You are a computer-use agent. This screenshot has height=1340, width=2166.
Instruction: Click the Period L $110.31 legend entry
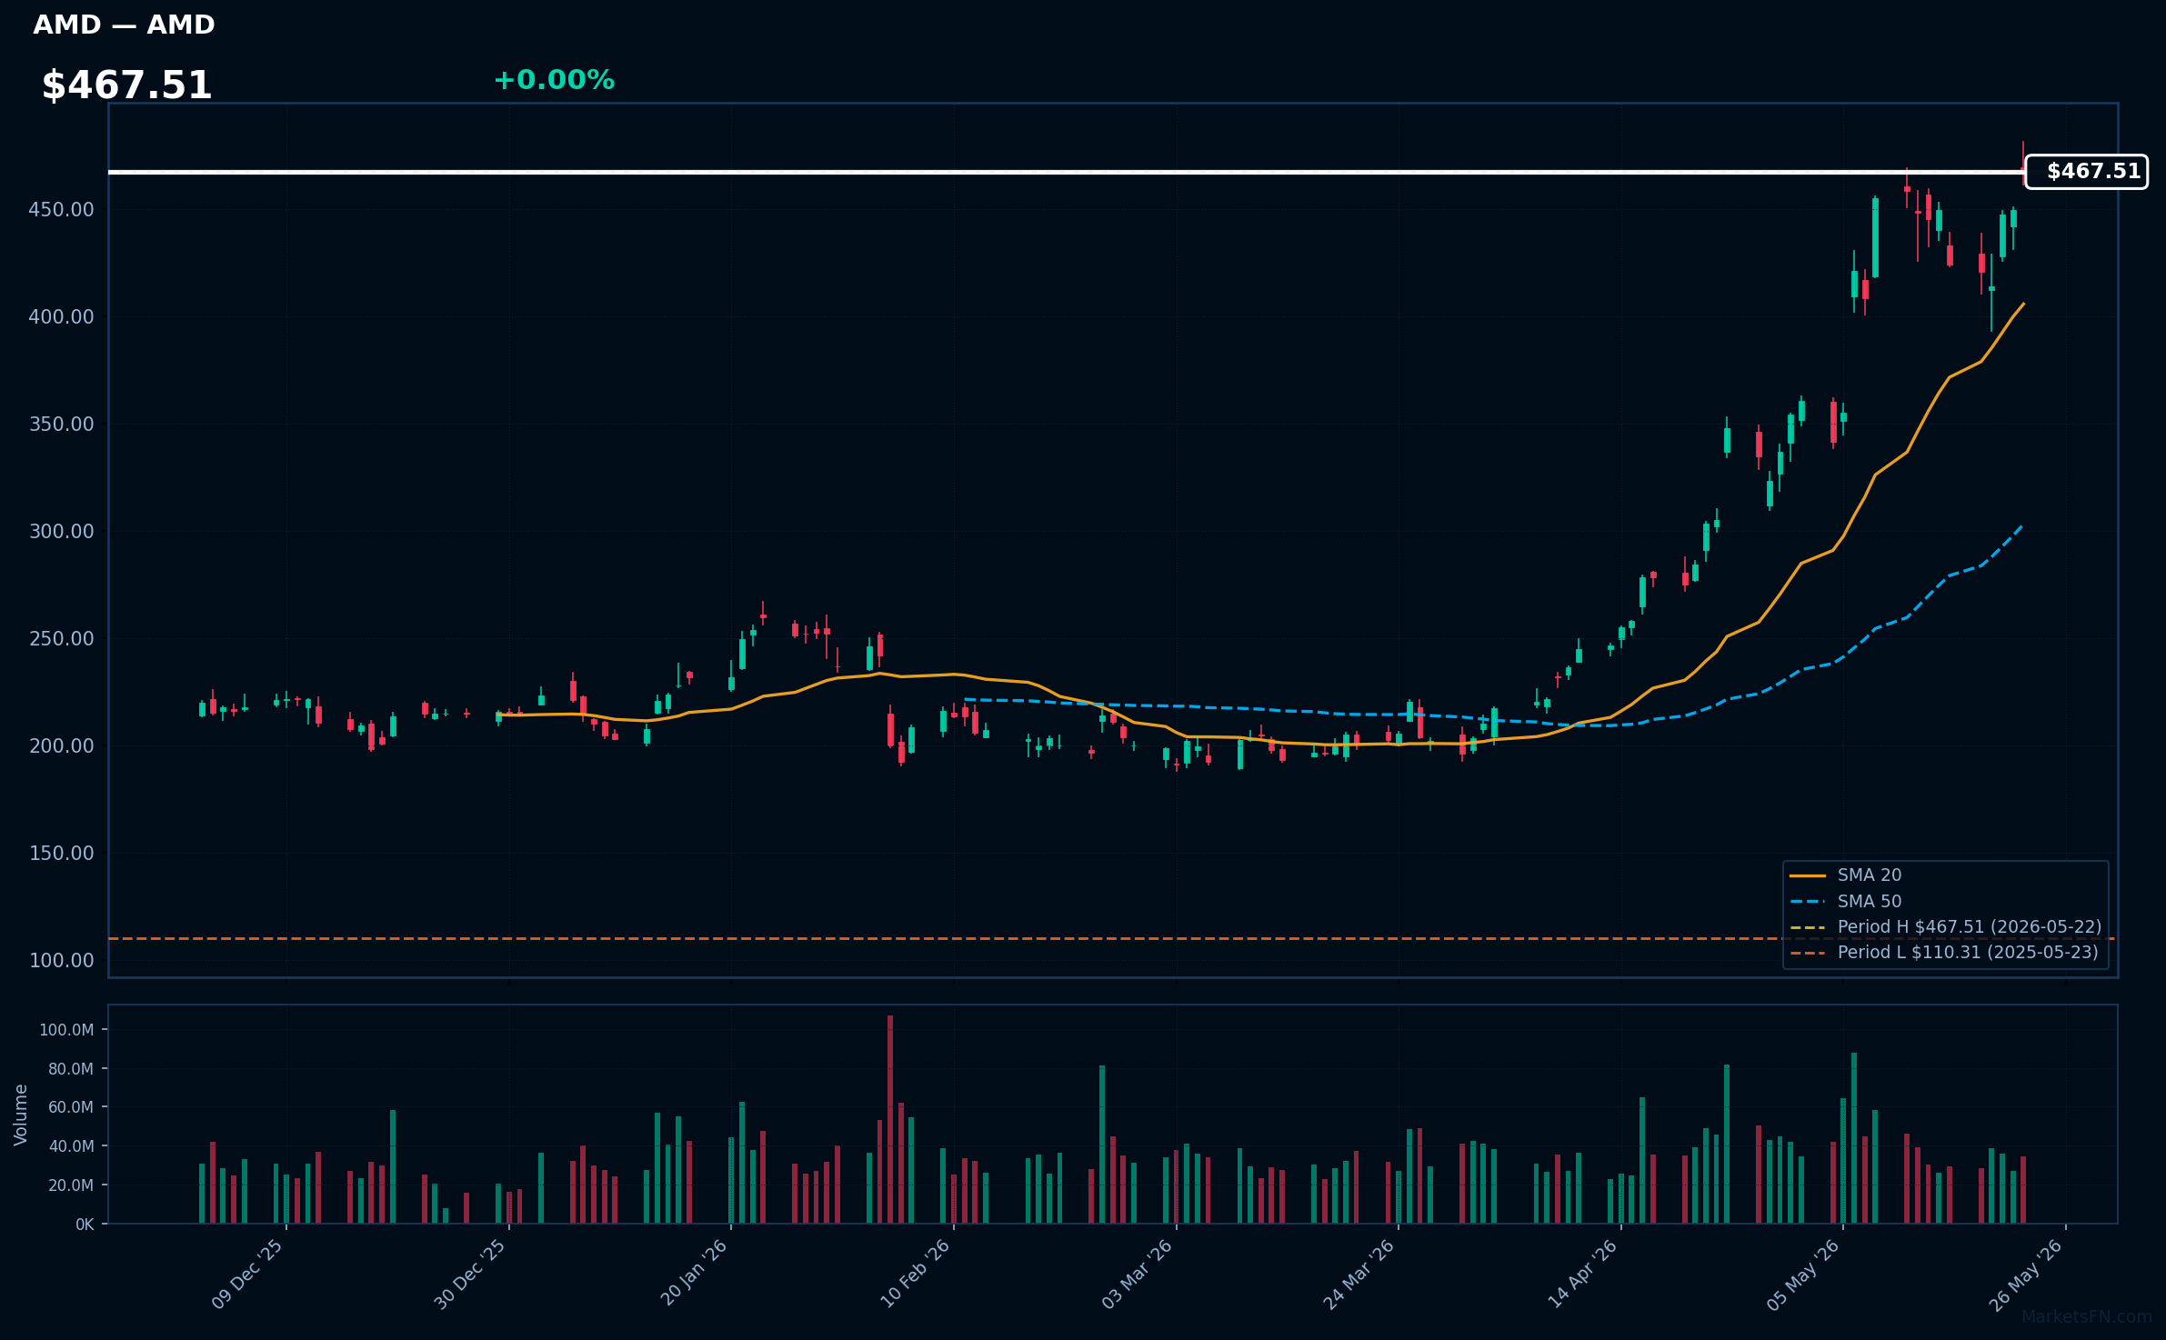tap(1944, 952)
